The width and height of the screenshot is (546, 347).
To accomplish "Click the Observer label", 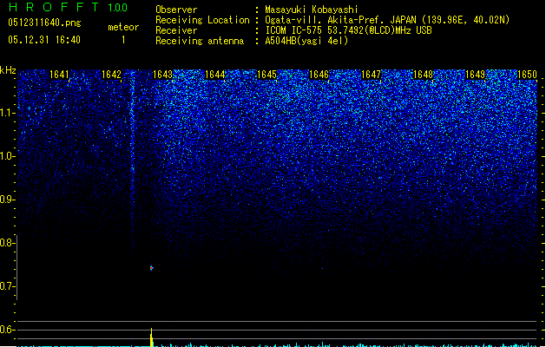I will tap(176, 10).
